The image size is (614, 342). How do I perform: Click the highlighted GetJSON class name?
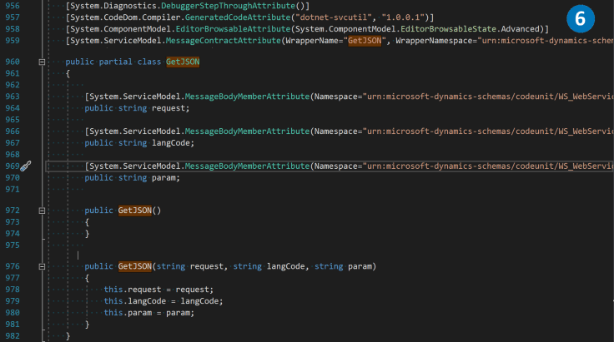183,62
